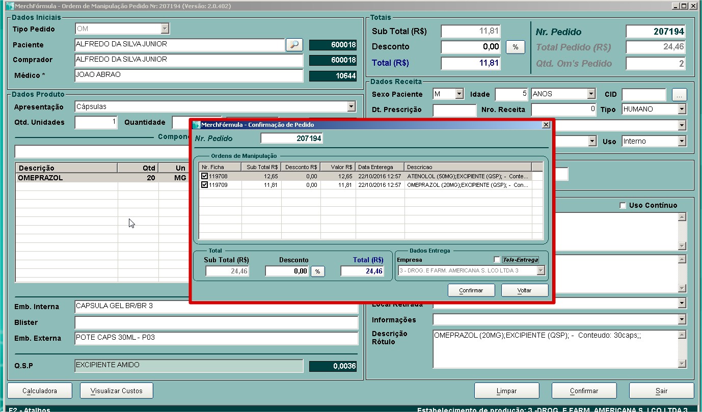Screen dimensions: 702x412
Task: Close the Confirmação de Pedido dialog
Action: 546,125
